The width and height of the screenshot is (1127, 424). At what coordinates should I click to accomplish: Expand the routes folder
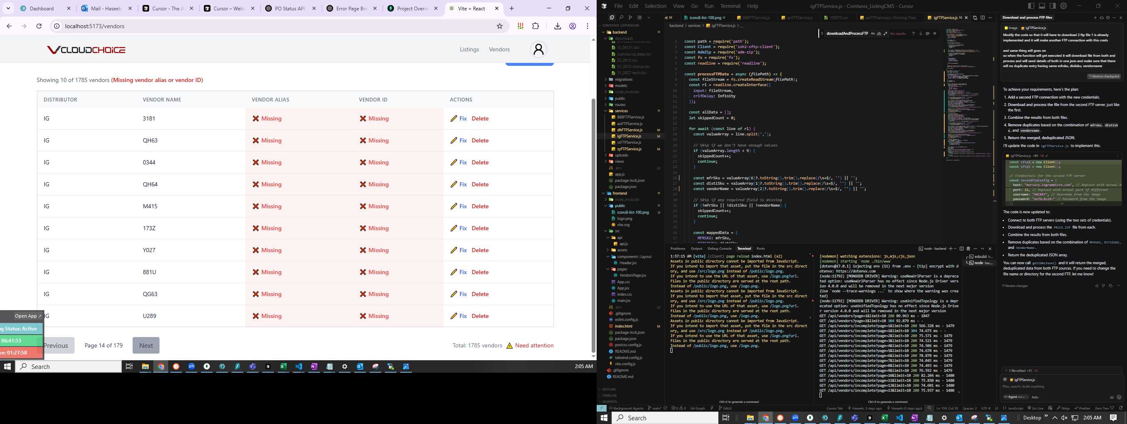pyautogui.click(x=605, y=104)
